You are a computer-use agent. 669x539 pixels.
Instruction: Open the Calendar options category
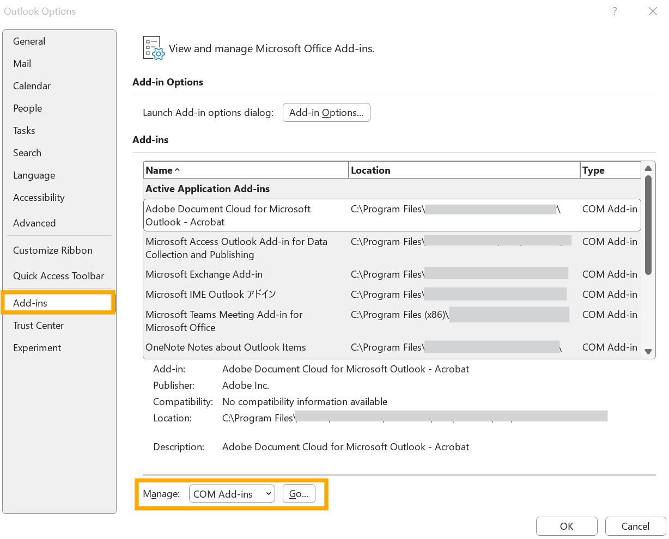tap(59, 86)
